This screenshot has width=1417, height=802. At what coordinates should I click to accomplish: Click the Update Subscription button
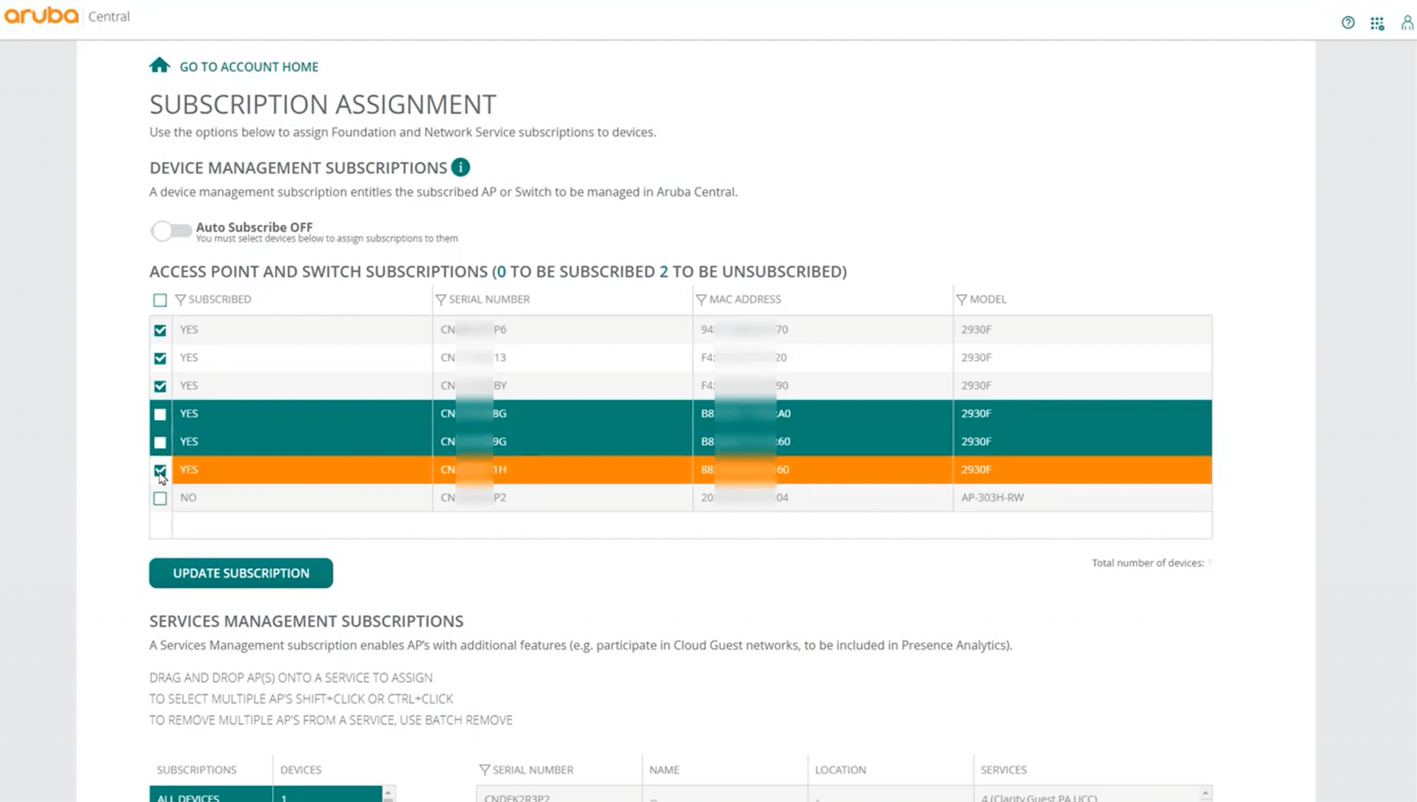point(241,573)
